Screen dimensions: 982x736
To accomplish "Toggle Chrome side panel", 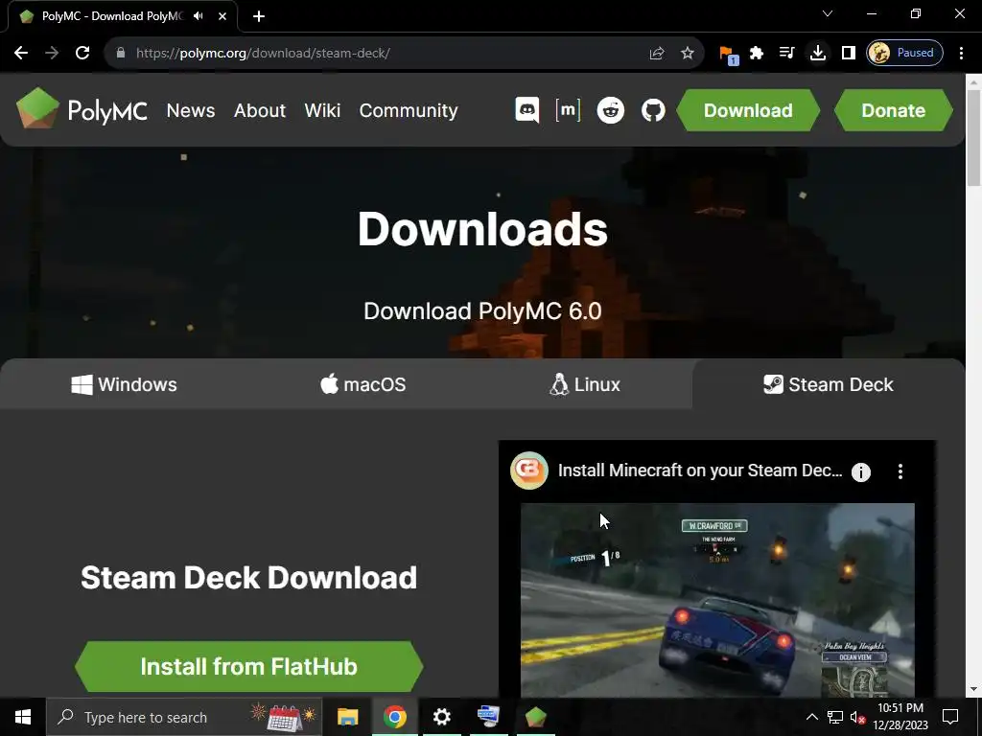I will pos(848,53).
